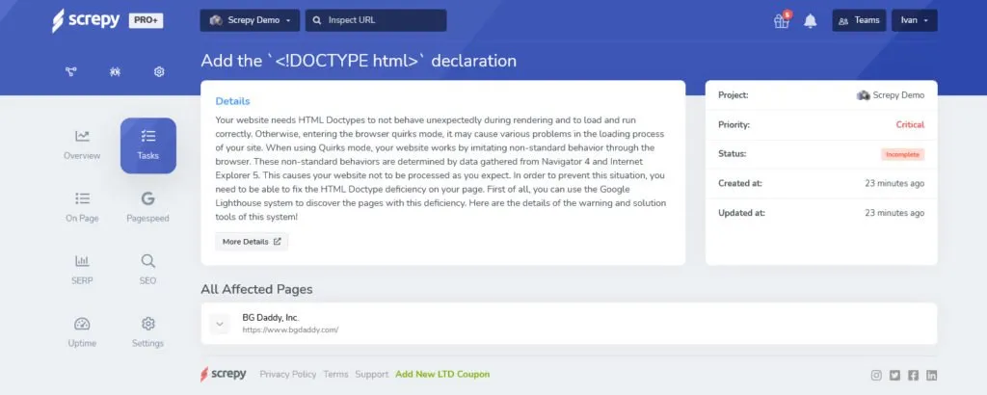Expand the BG Daddy, Inc. affected page row
The width and height of the screenshot is (987, 395).
[220, 324]
